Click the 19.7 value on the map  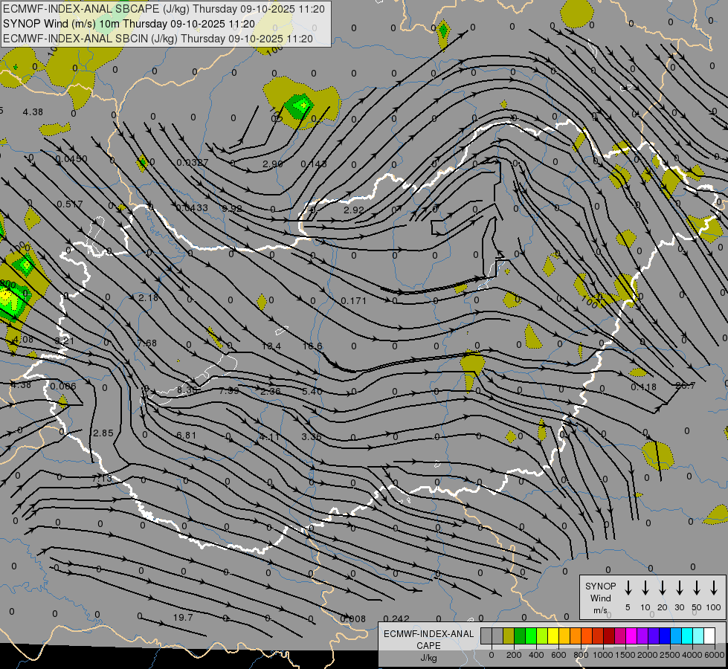[x=183, y=618]
